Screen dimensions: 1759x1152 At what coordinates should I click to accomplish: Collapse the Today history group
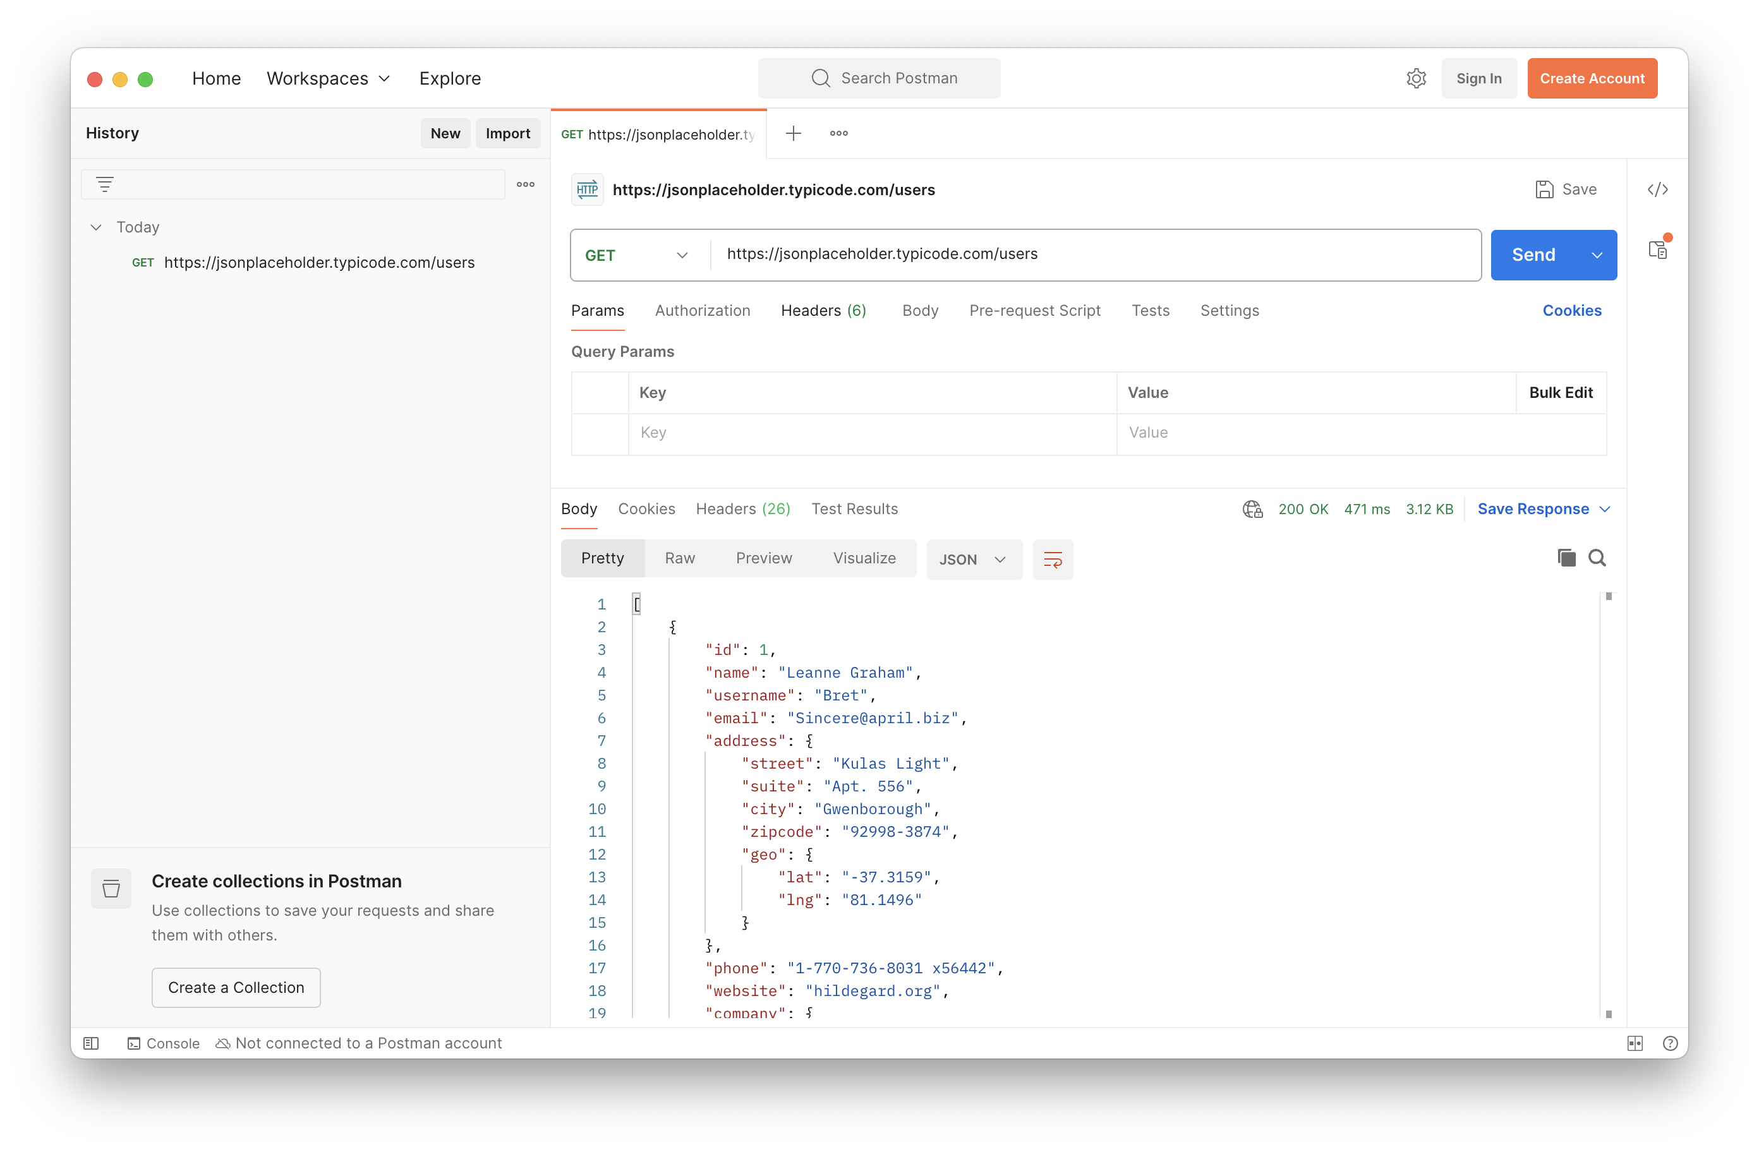(96, 227)
